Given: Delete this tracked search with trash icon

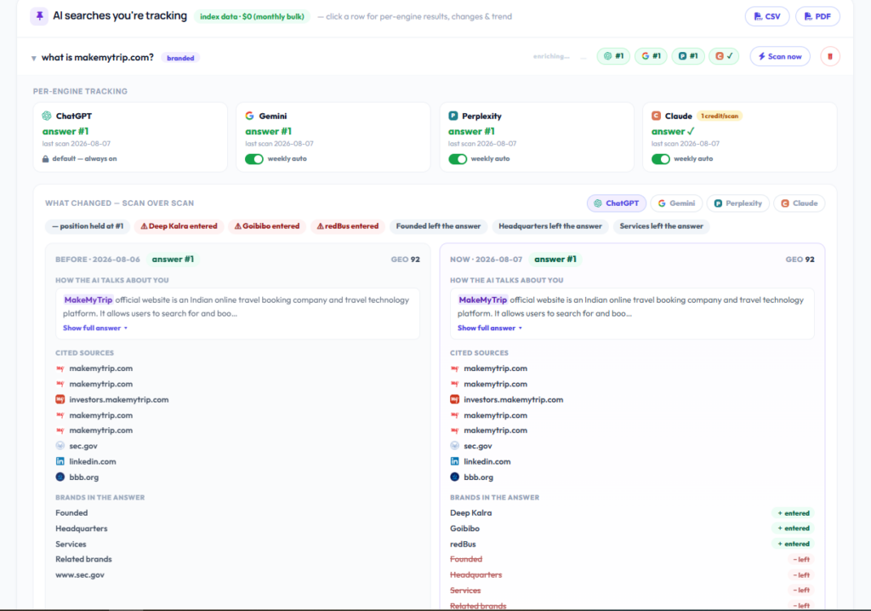Looking at the screenshot, I should point(830,56).
